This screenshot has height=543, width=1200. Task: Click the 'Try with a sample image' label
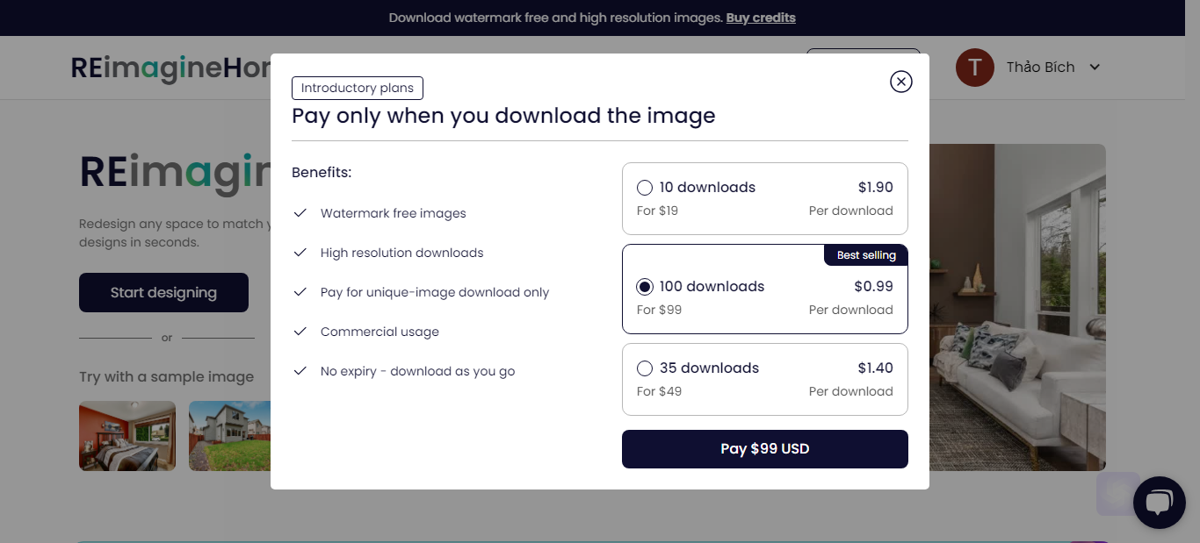(x=166, y=376)
